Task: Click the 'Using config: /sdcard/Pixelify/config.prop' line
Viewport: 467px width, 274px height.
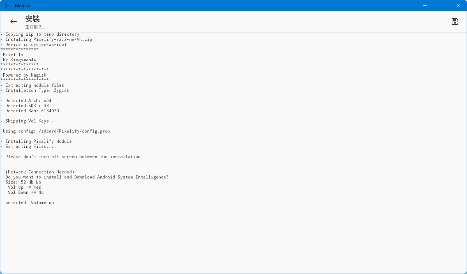Action: 57,131
